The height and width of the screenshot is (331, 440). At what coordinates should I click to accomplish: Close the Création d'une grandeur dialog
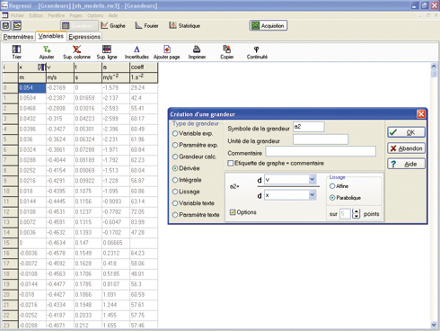421,114
